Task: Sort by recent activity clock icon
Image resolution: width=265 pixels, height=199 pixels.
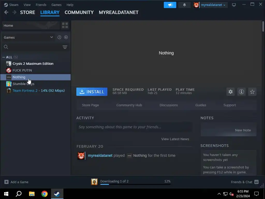Action: tap(59, 37)
